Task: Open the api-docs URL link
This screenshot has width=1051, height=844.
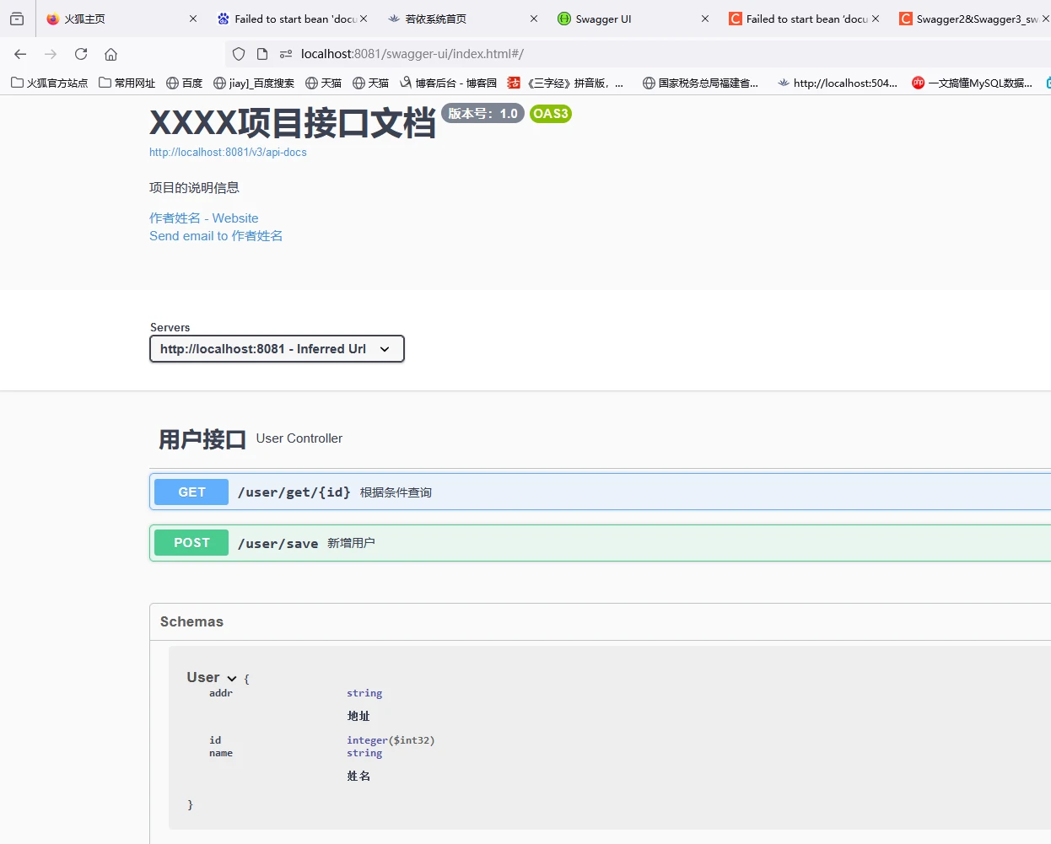Action: (228, 153)
